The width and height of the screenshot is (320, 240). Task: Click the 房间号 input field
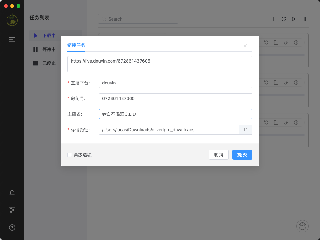coord(175,98)
